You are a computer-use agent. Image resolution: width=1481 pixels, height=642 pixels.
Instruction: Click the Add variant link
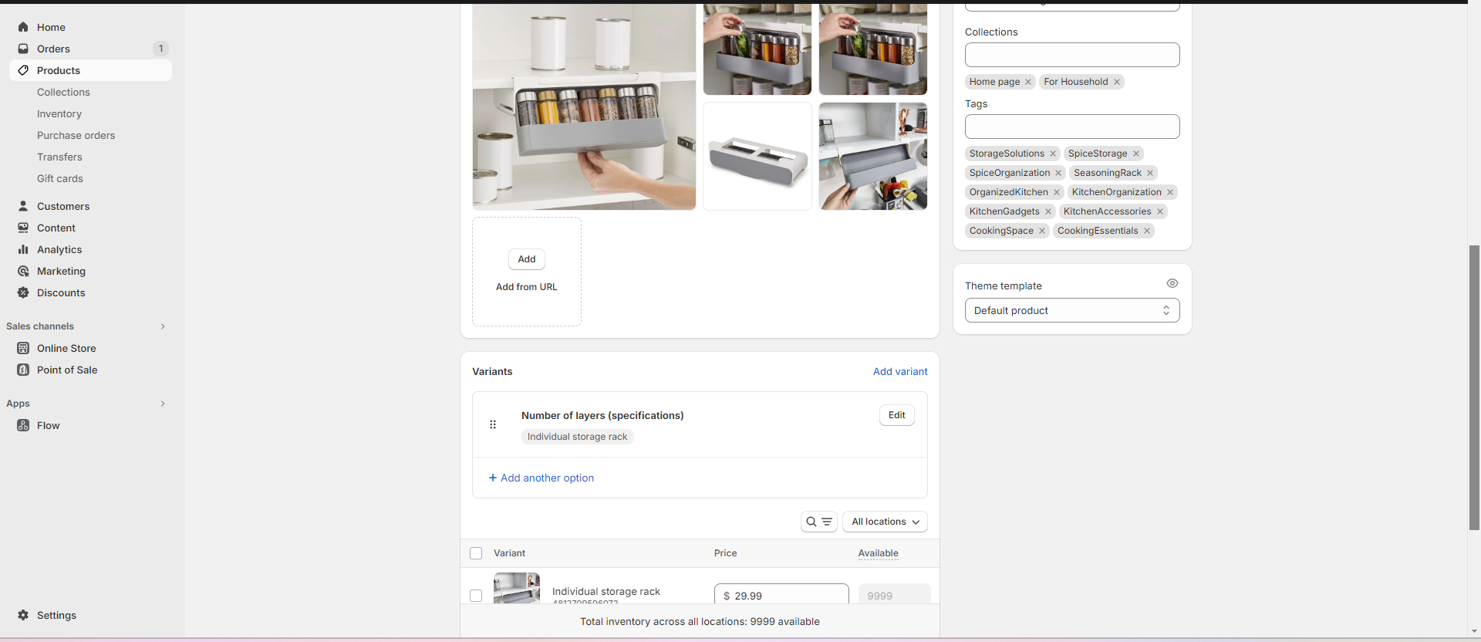tap(900, 371)
